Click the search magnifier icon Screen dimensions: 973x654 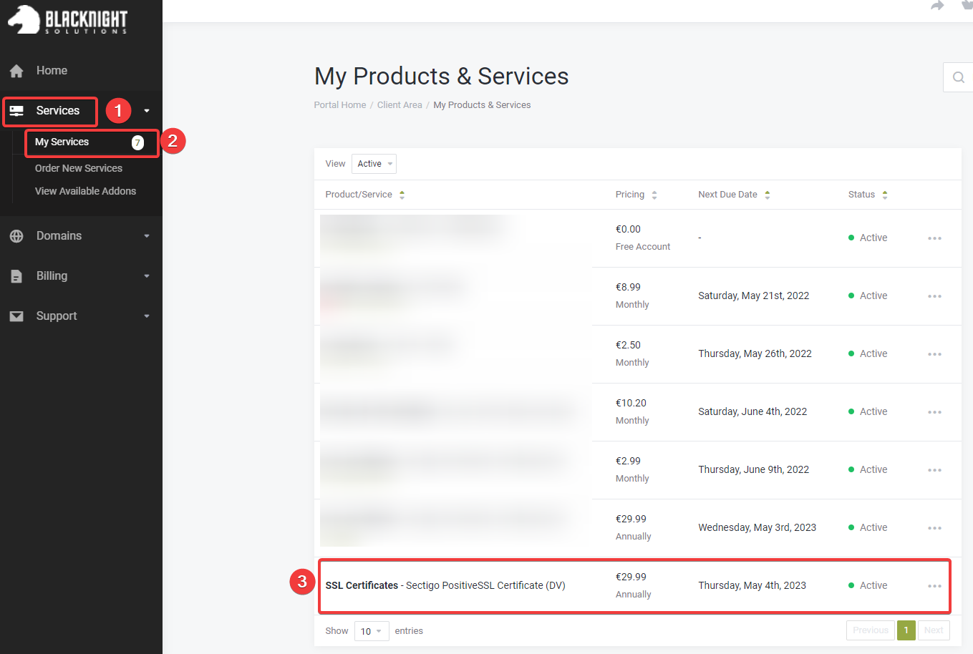[x=959, y=77]
